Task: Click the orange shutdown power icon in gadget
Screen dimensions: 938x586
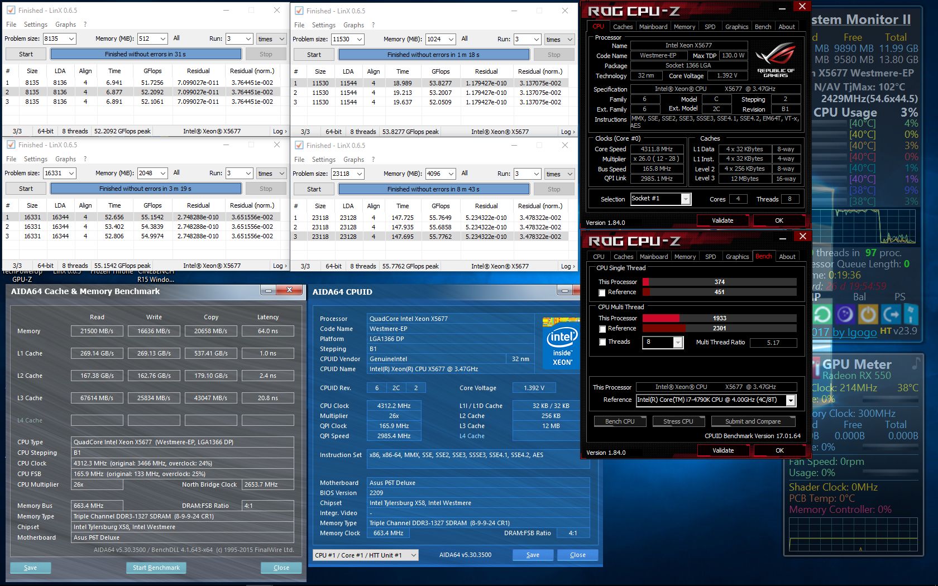Action: (868, 315)
